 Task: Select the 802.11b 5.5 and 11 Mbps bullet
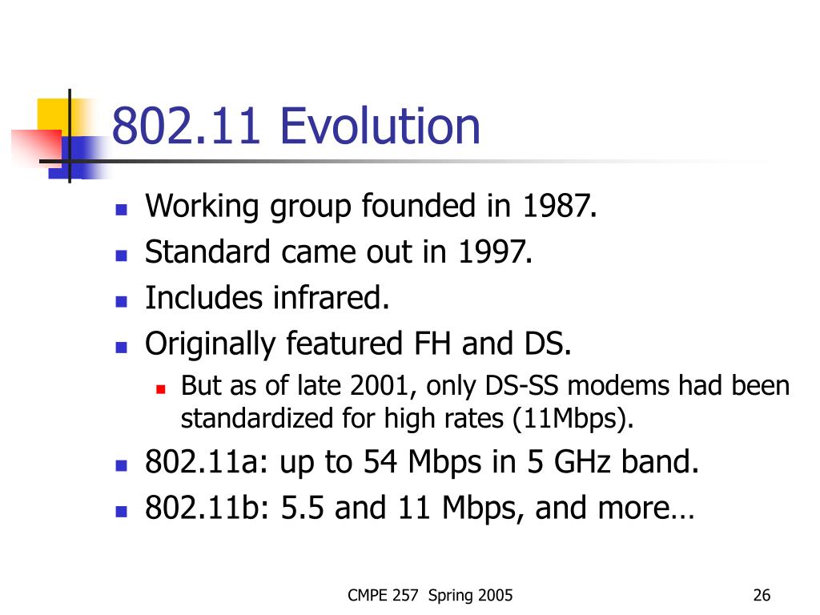(420, 508)
